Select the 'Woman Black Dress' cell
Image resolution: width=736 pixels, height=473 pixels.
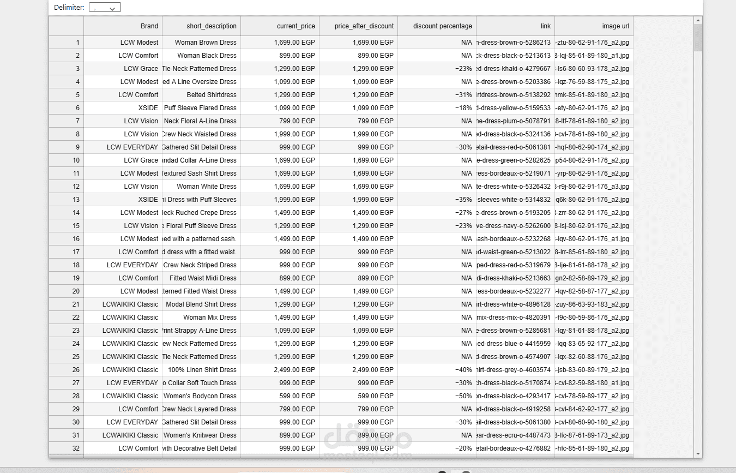pos(201,56)
